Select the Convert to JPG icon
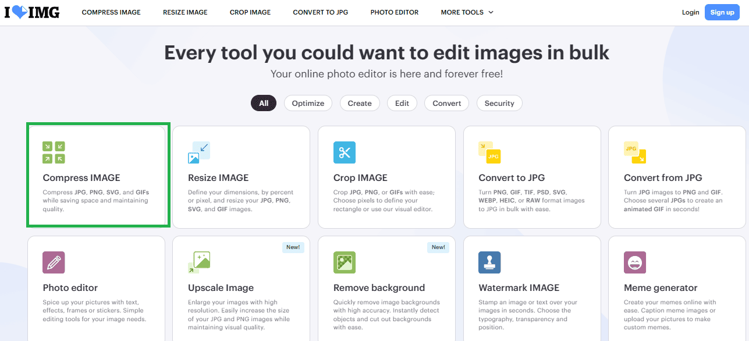 click(x=489, y=152)
